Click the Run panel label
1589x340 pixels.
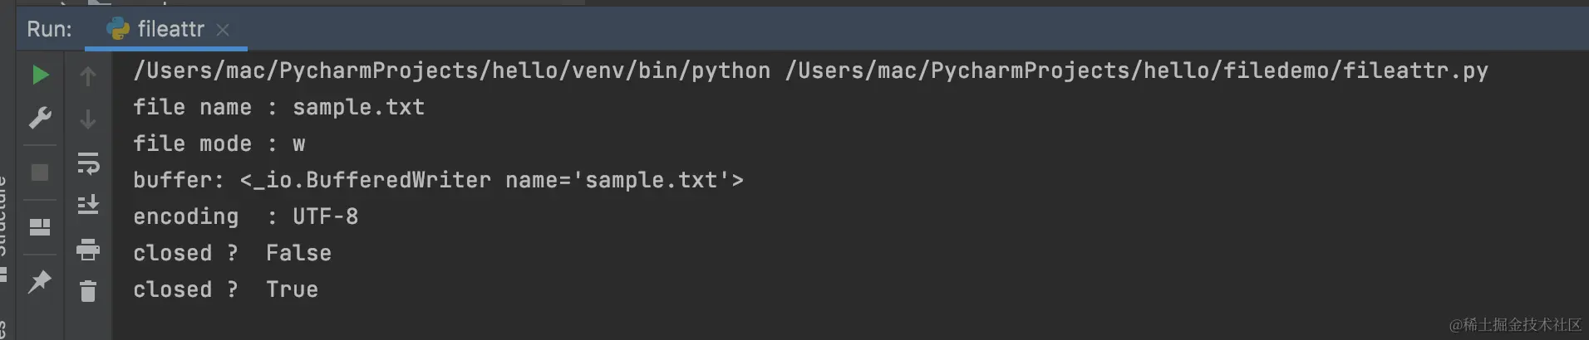tap(49, 29)
